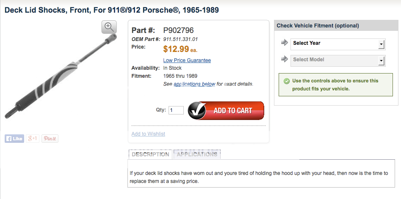Click the arrow icon beside Select Model
This screenshot has height=199, width=401.
[284, 60]
